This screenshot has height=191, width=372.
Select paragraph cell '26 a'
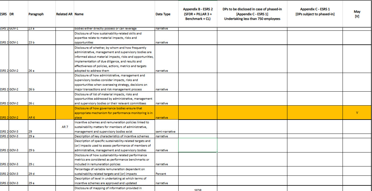(x=41, y=59)
